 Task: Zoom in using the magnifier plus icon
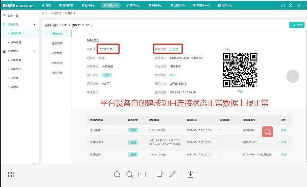coord(117,175)
